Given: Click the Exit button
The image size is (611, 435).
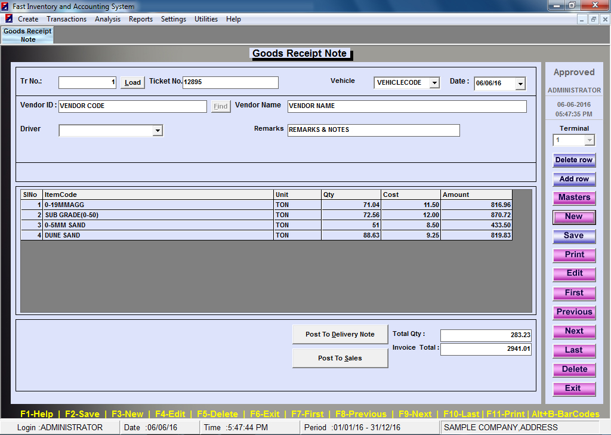Looking at the screenshot, I should pyautogui.click(x=573, y=388).
